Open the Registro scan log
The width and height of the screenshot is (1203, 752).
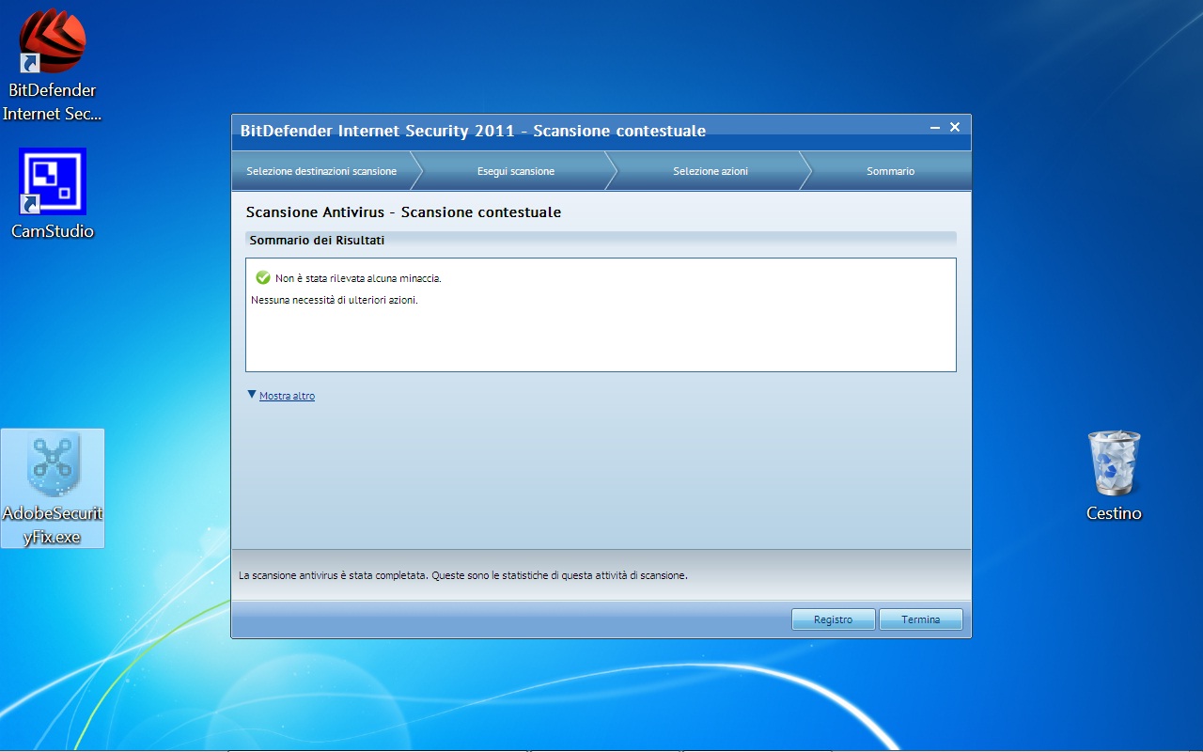click(x=833, y=619)
